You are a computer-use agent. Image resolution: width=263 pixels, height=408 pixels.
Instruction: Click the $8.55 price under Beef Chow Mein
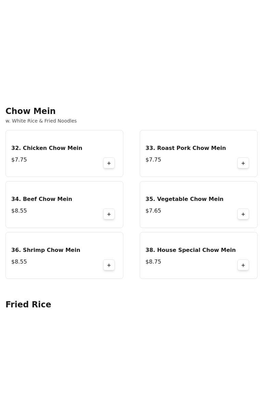click(x=19, y=211)
